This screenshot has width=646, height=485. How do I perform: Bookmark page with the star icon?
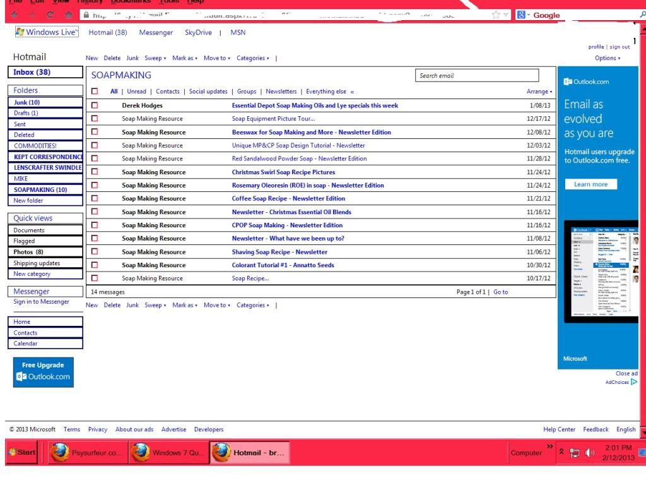pos(496,15)
